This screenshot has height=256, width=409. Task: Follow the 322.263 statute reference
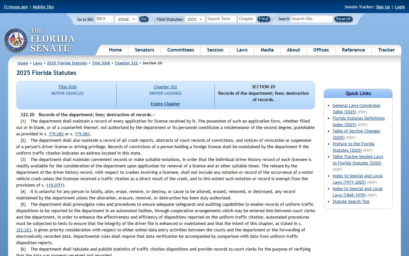(24, 230)
